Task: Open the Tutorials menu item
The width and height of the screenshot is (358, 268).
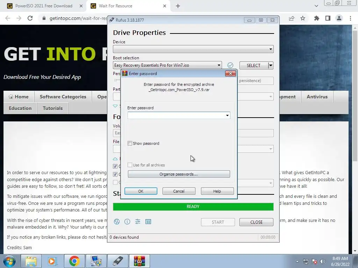Action: coord(53,108)
